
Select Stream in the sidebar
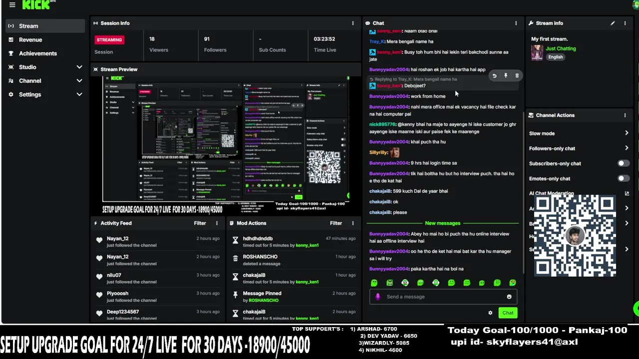point(45,26)
